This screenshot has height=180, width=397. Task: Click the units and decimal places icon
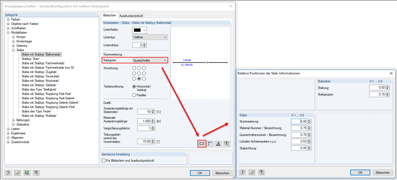pos(27,173)
